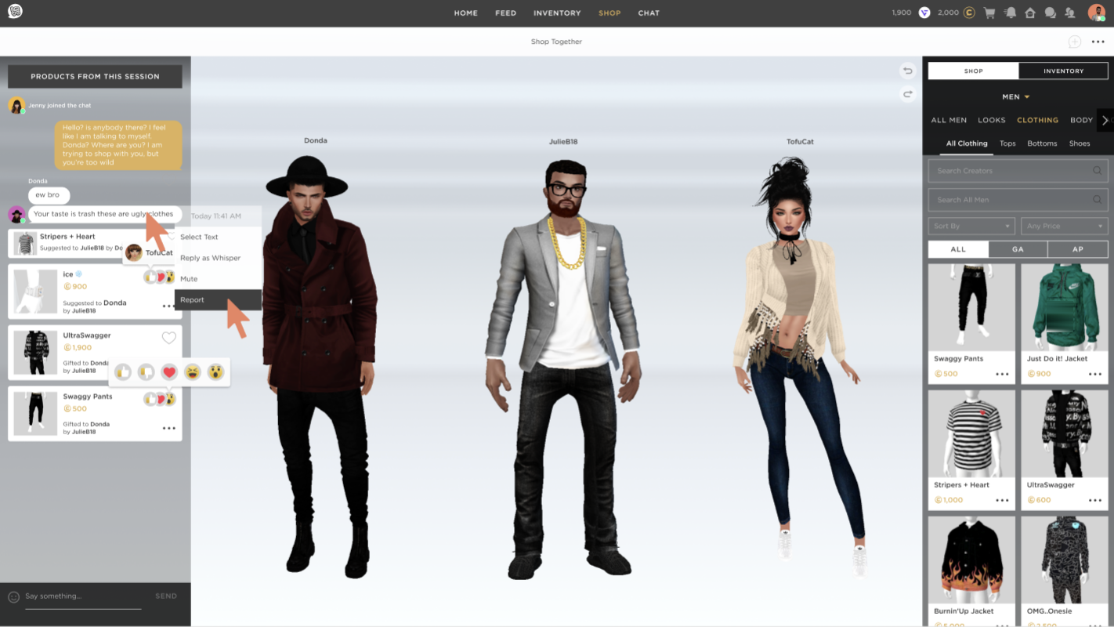Click the IMVU logo icon

click(15, 12)
